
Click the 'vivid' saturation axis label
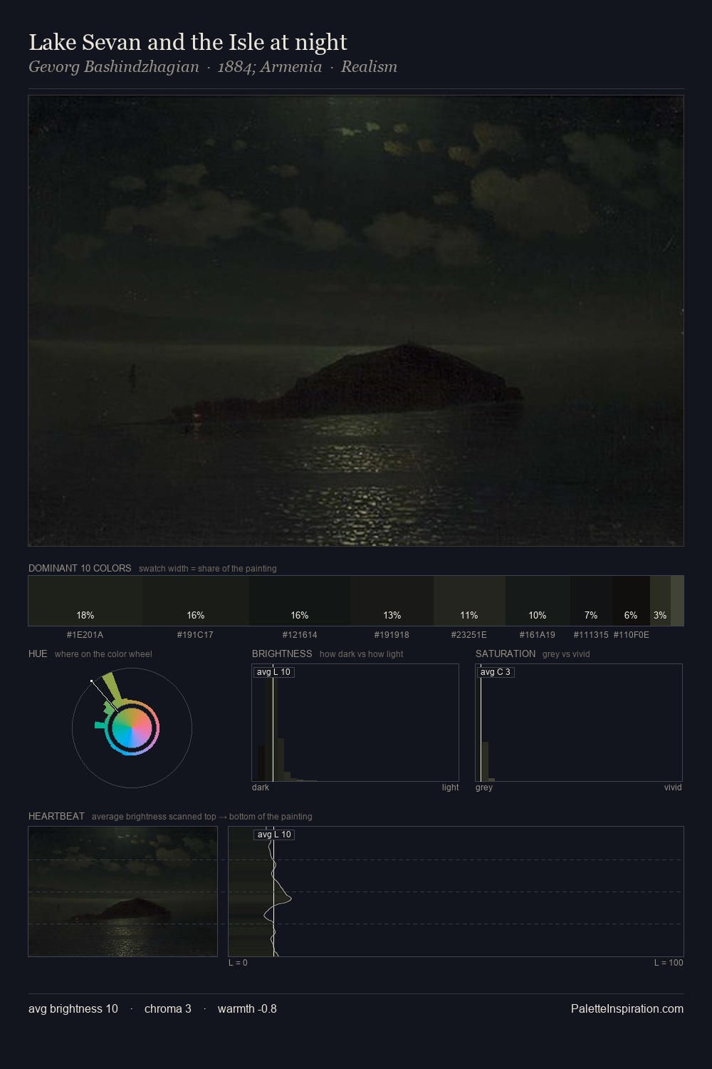(x=673, y=787)
